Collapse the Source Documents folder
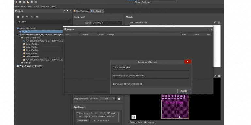This screenshot has height=125, width=251. [20, 38]
